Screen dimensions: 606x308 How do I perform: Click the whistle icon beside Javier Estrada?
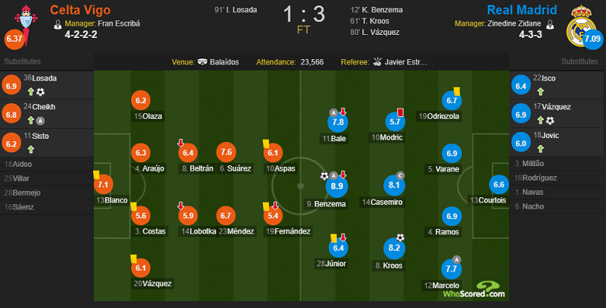click(x=377, y=62)
